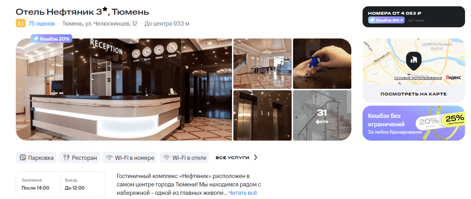Open the 31 фото gallery tile
The image size is (471, 199).
[x=322, y=115]
